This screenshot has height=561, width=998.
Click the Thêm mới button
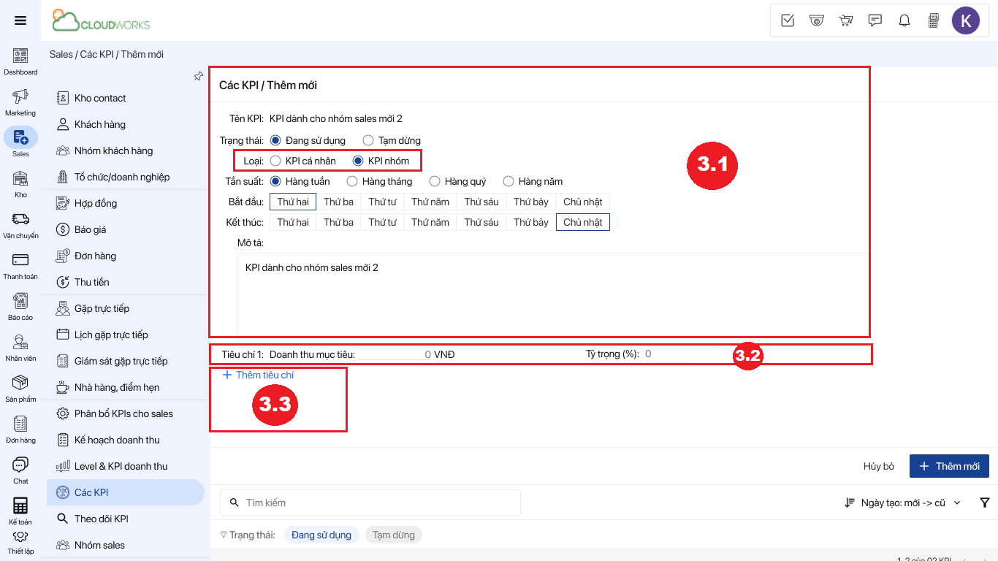tap(948, 466)
